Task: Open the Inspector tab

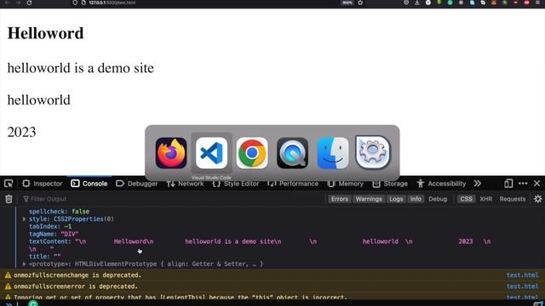Action: point(43,184)
